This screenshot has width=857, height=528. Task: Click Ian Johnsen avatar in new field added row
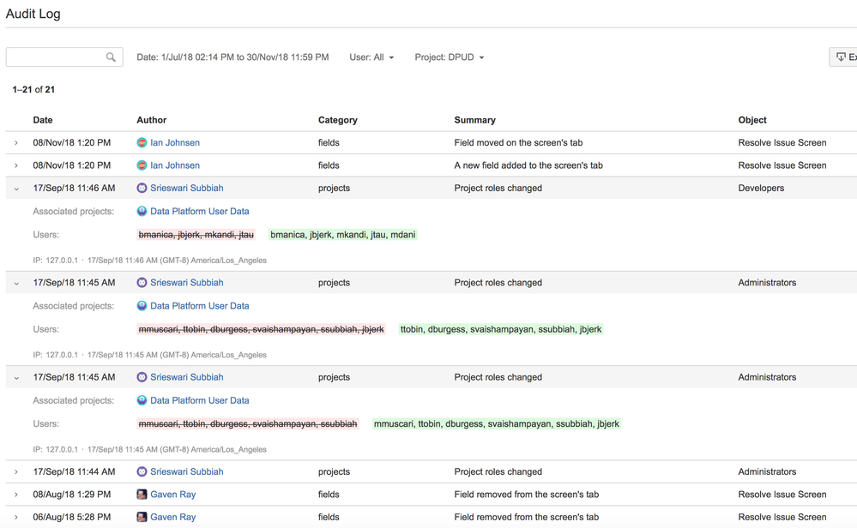click(x=142, y=165)
